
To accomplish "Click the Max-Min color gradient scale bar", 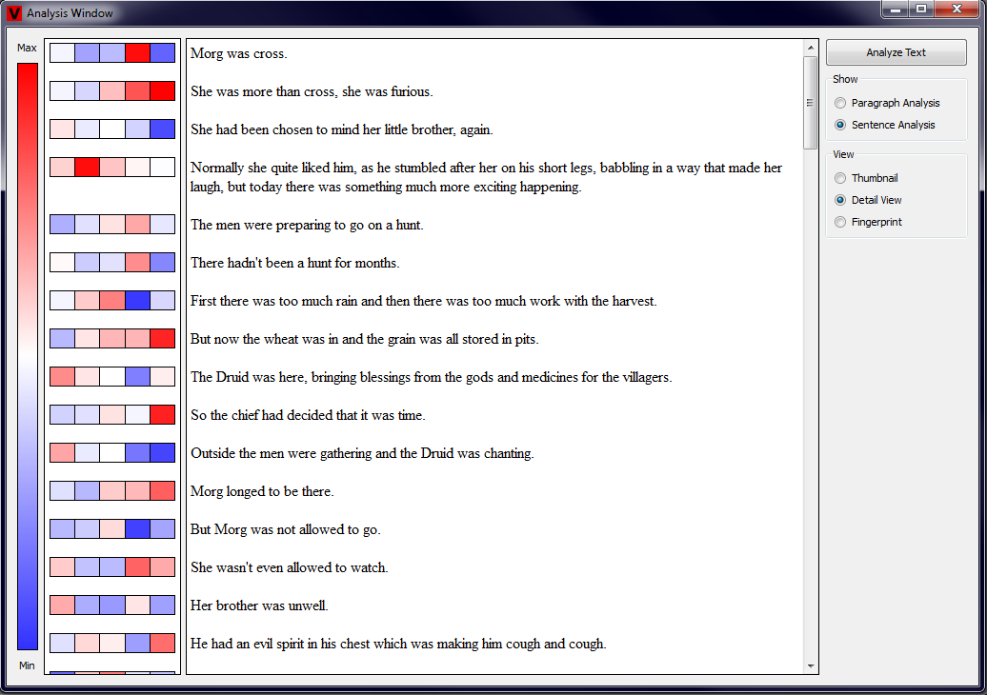I will (28, 356).
